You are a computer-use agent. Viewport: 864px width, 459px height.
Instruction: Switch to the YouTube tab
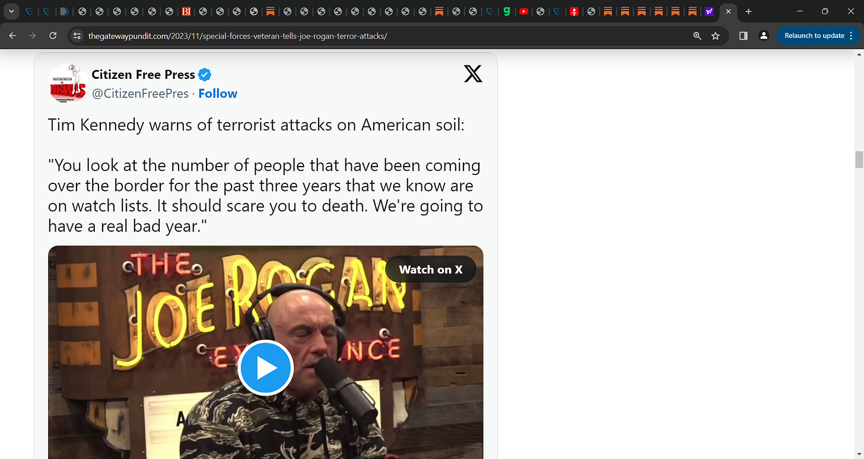click(523, 11)
